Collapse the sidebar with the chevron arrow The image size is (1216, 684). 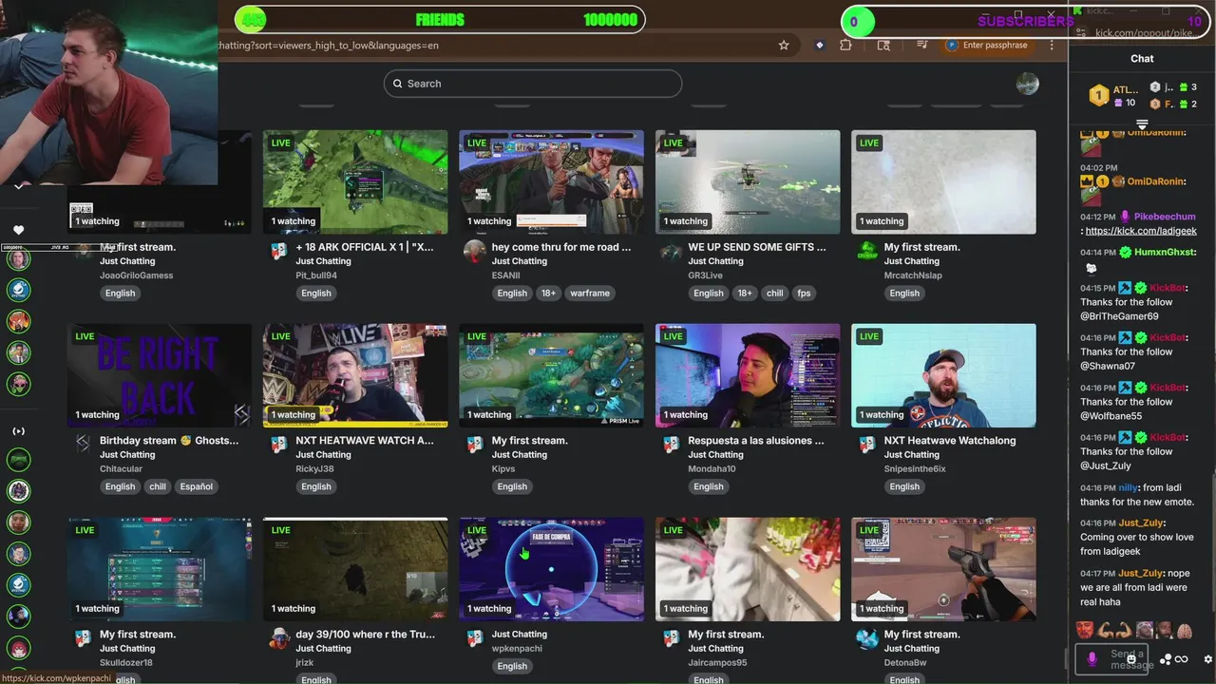point(18,187)
